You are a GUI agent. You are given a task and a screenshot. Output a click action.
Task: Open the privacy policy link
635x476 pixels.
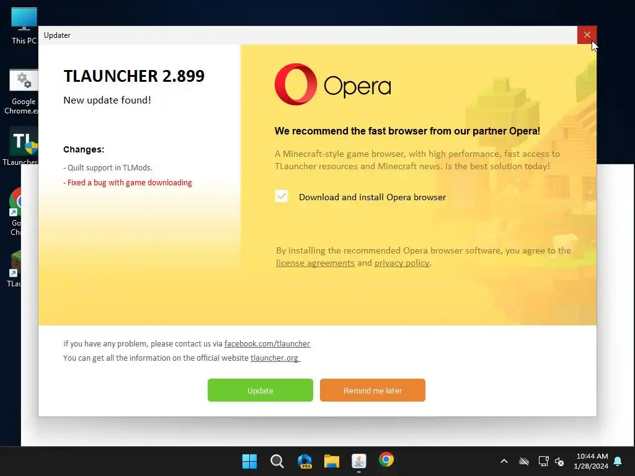click(x=402, y=263)
